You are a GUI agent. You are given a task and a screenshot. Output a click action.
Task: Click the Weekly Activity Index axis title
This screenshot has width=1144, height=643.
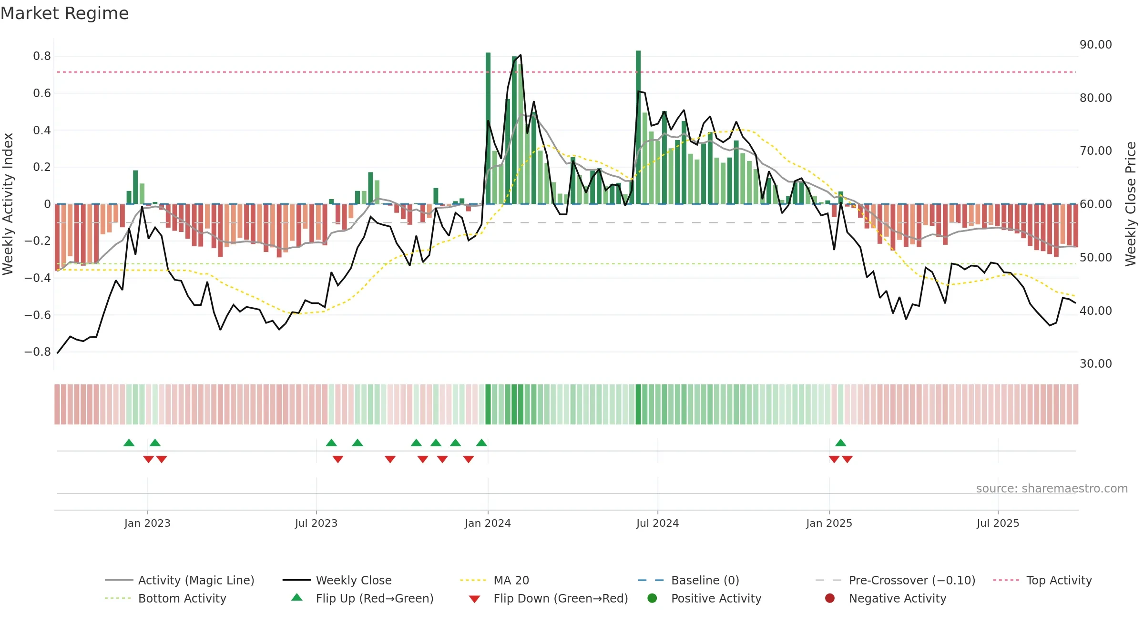8,204
